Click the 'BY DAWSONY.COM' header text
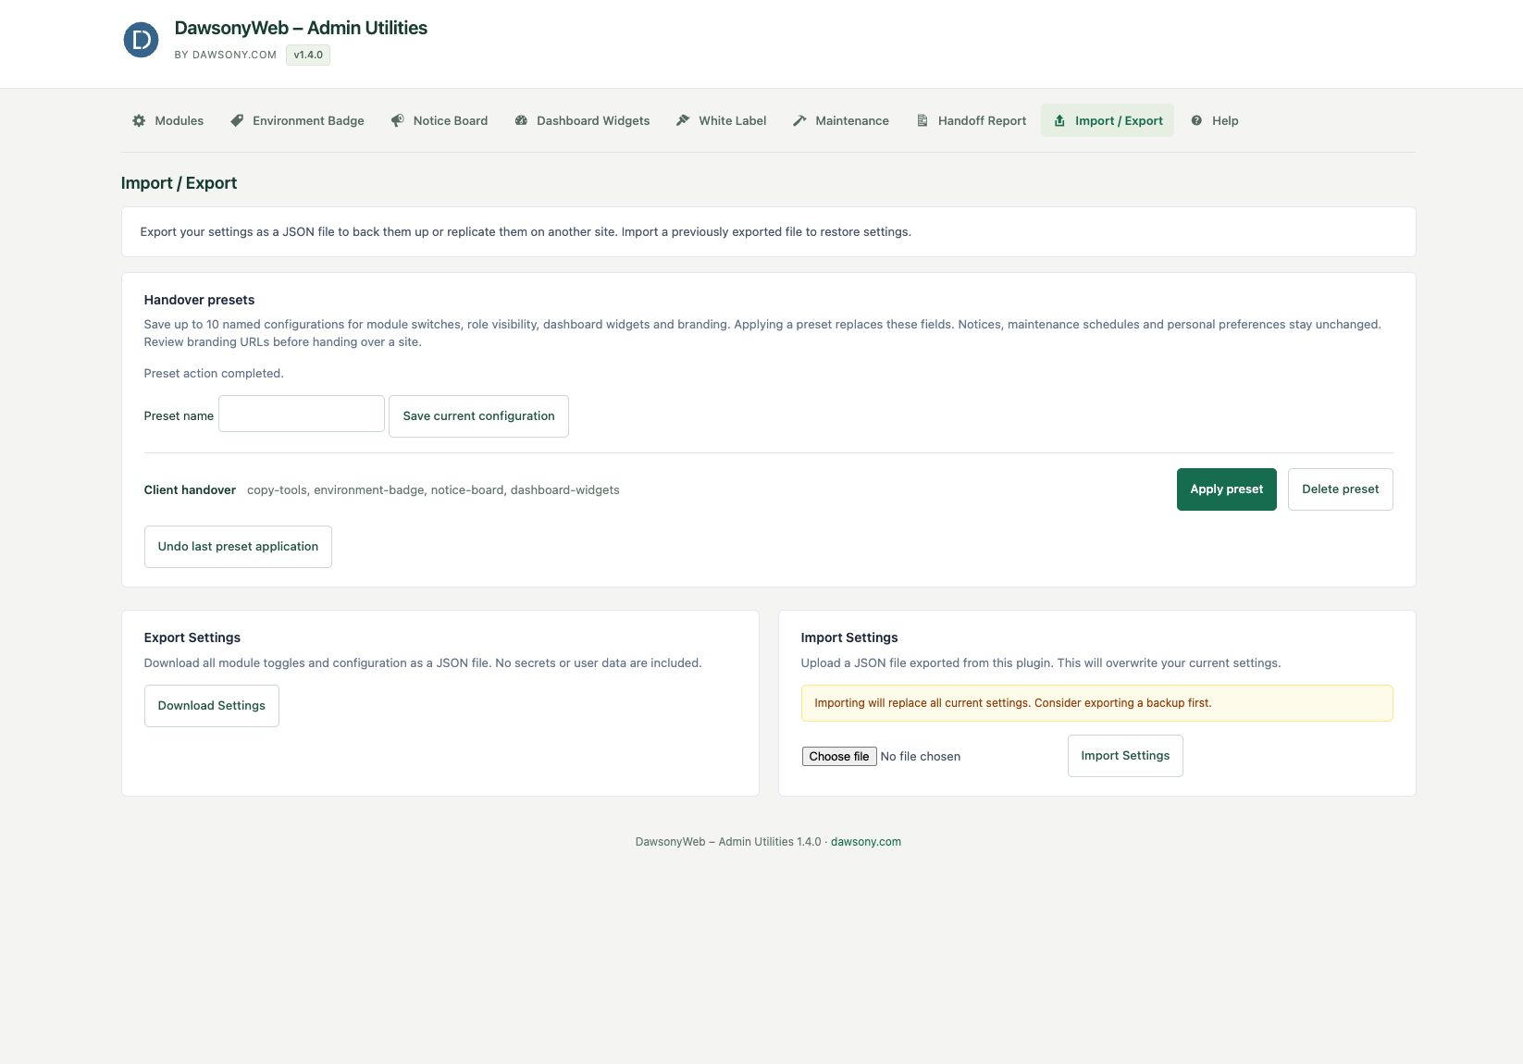The height and width of the screenshot is (1064, 1523). pos(226,55)
